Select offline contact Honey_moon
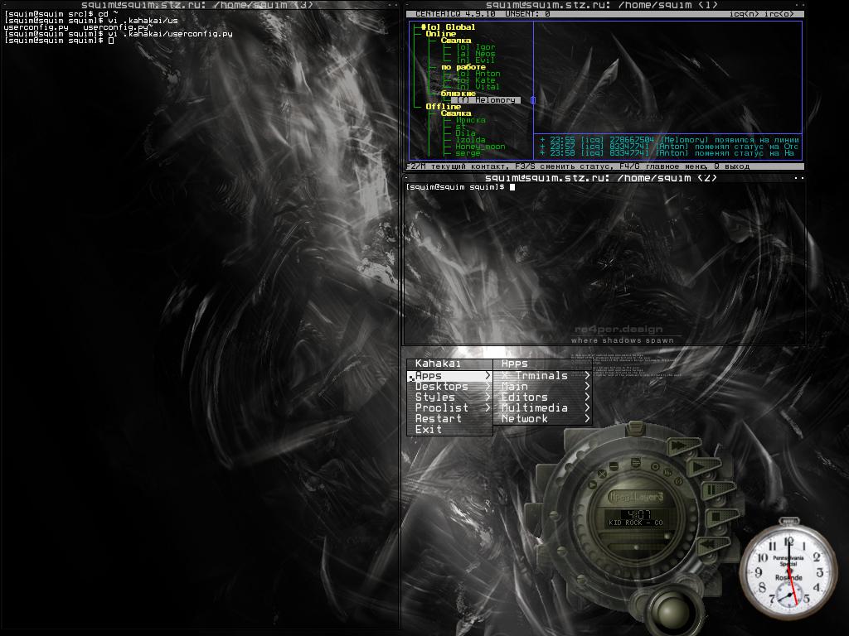The height and width of the screenshot is (636, 849). pyautogui.click(x=480, y=147)
